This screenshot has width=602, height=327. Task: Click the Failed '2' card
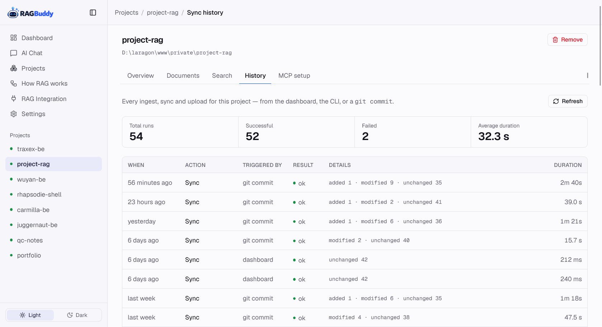pos(413,132)
